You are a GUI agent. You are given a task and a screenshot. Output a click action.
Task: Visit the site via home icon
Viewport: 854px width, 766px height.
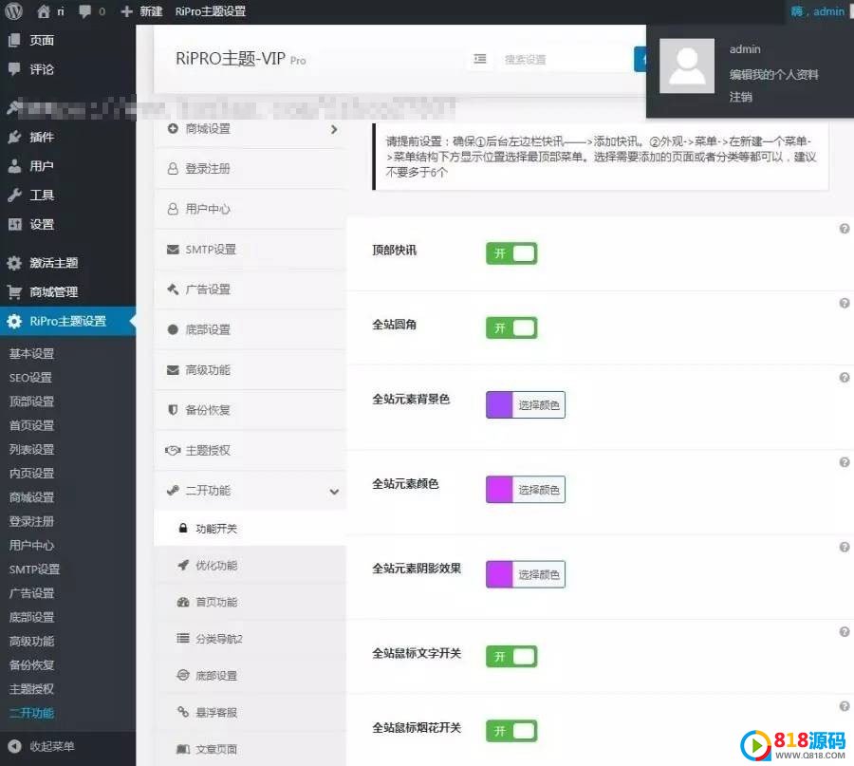(x=44, y=10)
